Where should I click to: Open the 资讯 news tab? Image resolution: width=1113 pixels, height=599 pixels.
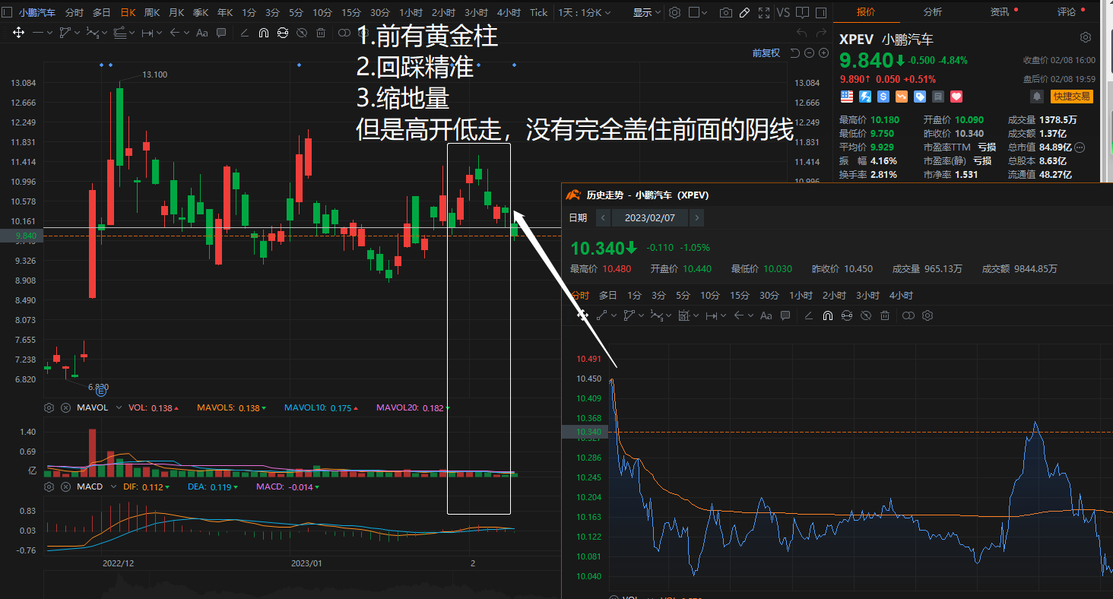coord(1000,12)
